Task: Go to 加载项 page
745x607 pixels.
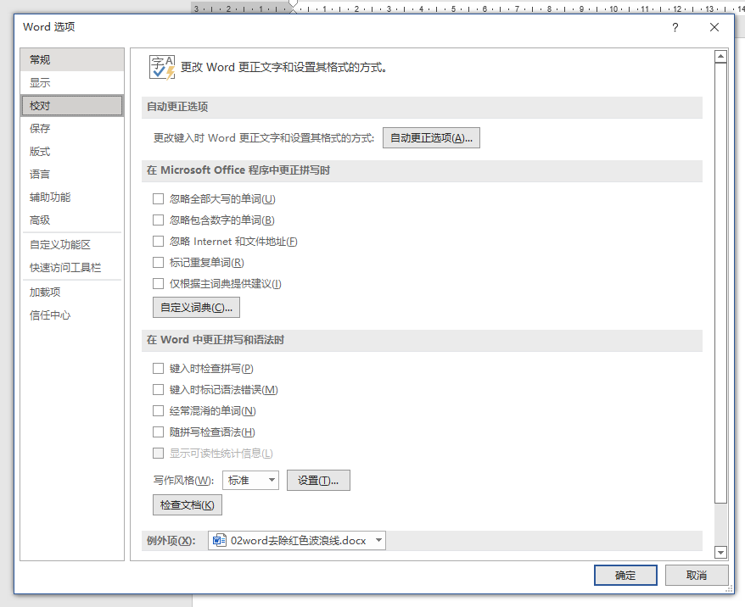Action: tap(72, 292)
